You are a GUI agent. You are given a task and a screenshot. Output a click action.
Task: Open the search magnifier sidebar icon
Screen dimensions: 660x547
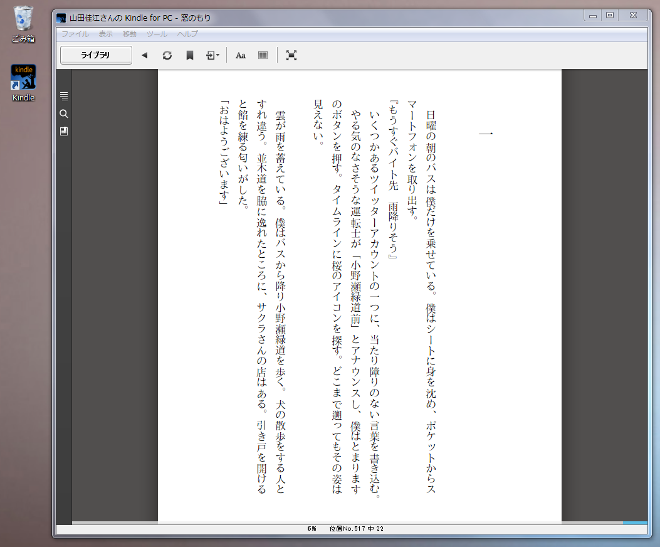tap(64, 114)
